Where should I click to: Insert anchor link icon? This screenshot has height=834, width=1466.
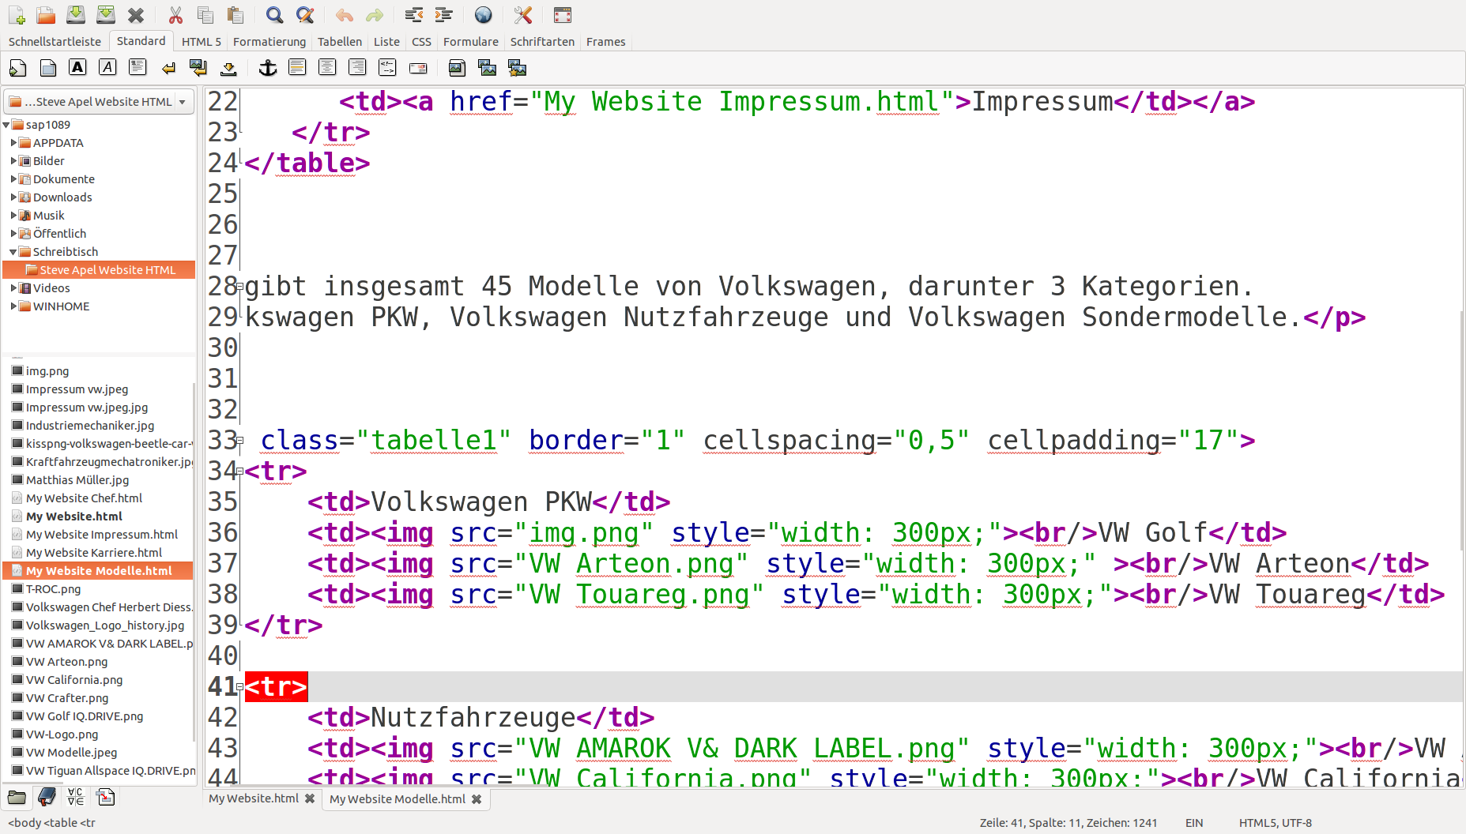tap(268, 68)
